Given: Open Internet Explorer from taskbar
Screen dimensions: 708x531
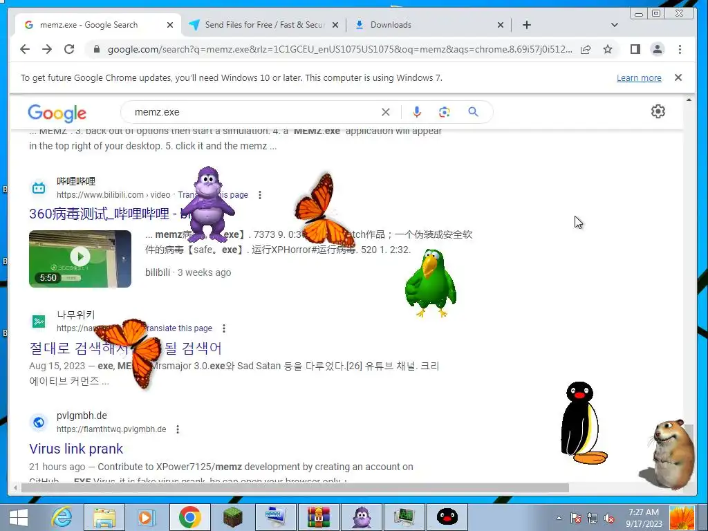Looking at the screenshot, I should (62, 517).
